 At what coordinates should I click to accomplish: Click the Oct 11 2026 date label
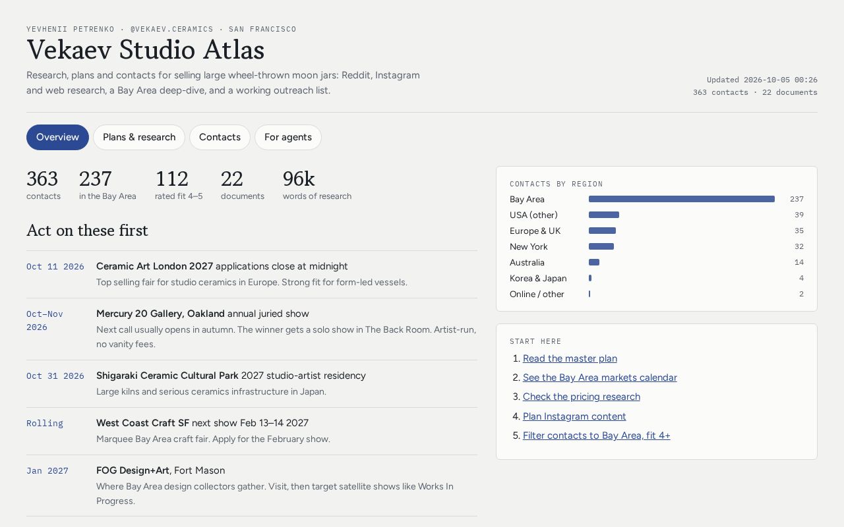click(55, 267)
